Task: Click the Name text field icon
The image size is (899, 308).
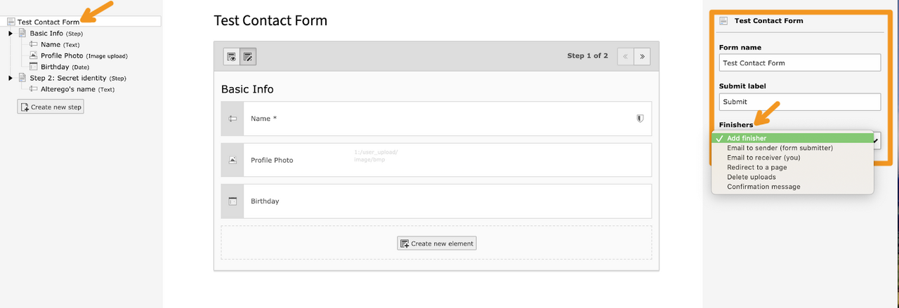Action: [232, 119]
